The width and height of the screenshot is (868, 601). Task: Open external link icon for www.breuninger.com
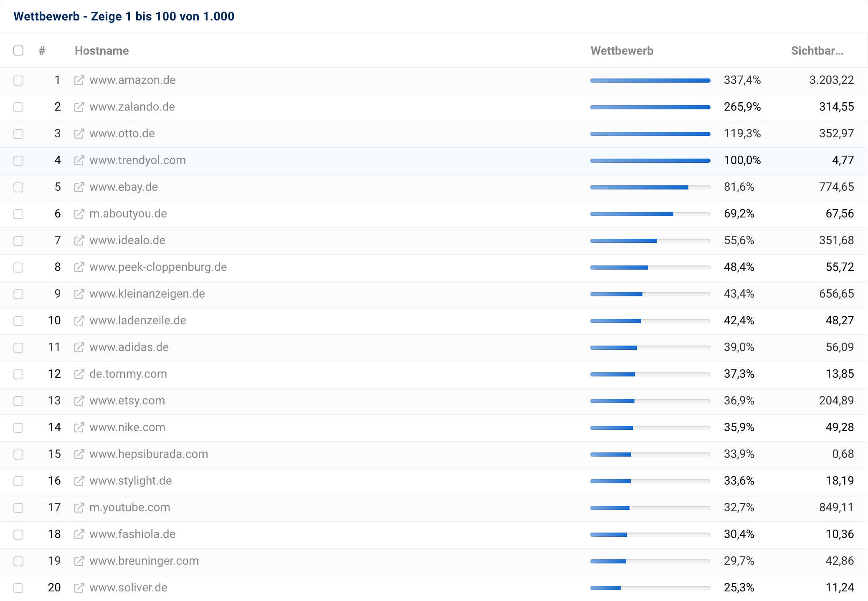point(79,561)
